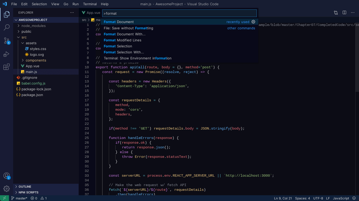Split the editor to the right

pyautogui.click(x=344, y=13)
